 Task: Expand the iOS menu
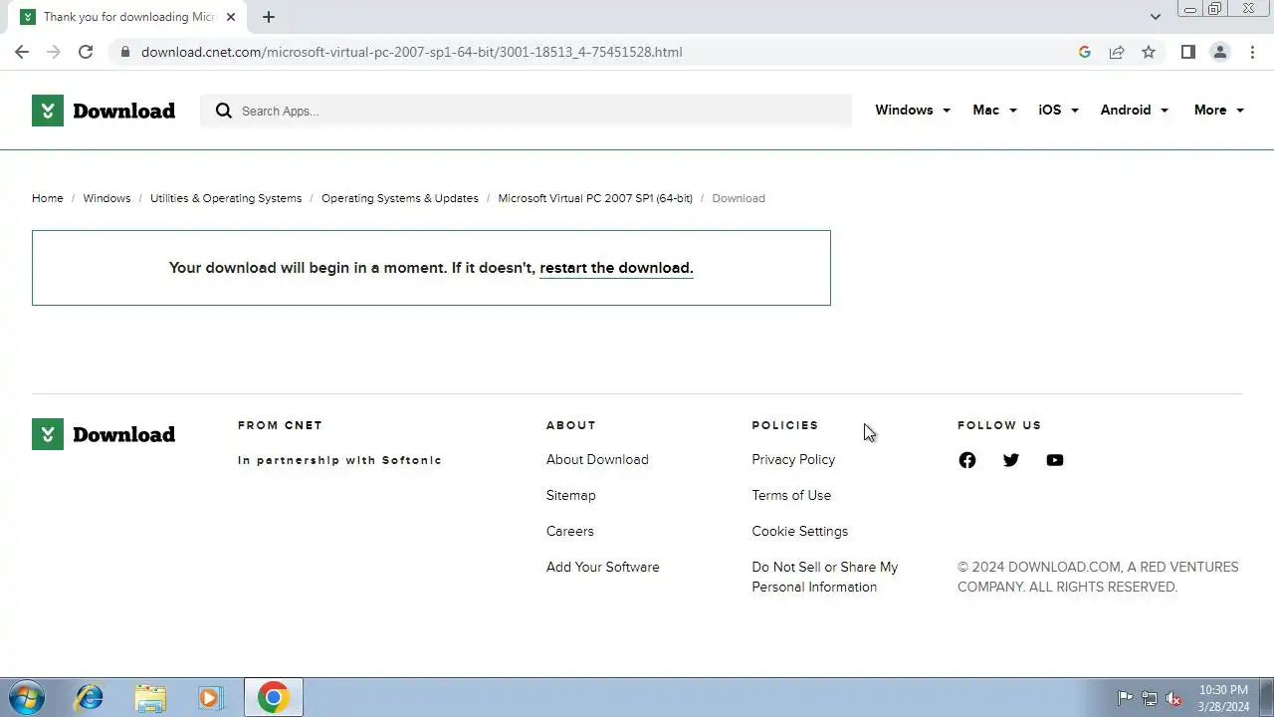[x=1058, y=111]
